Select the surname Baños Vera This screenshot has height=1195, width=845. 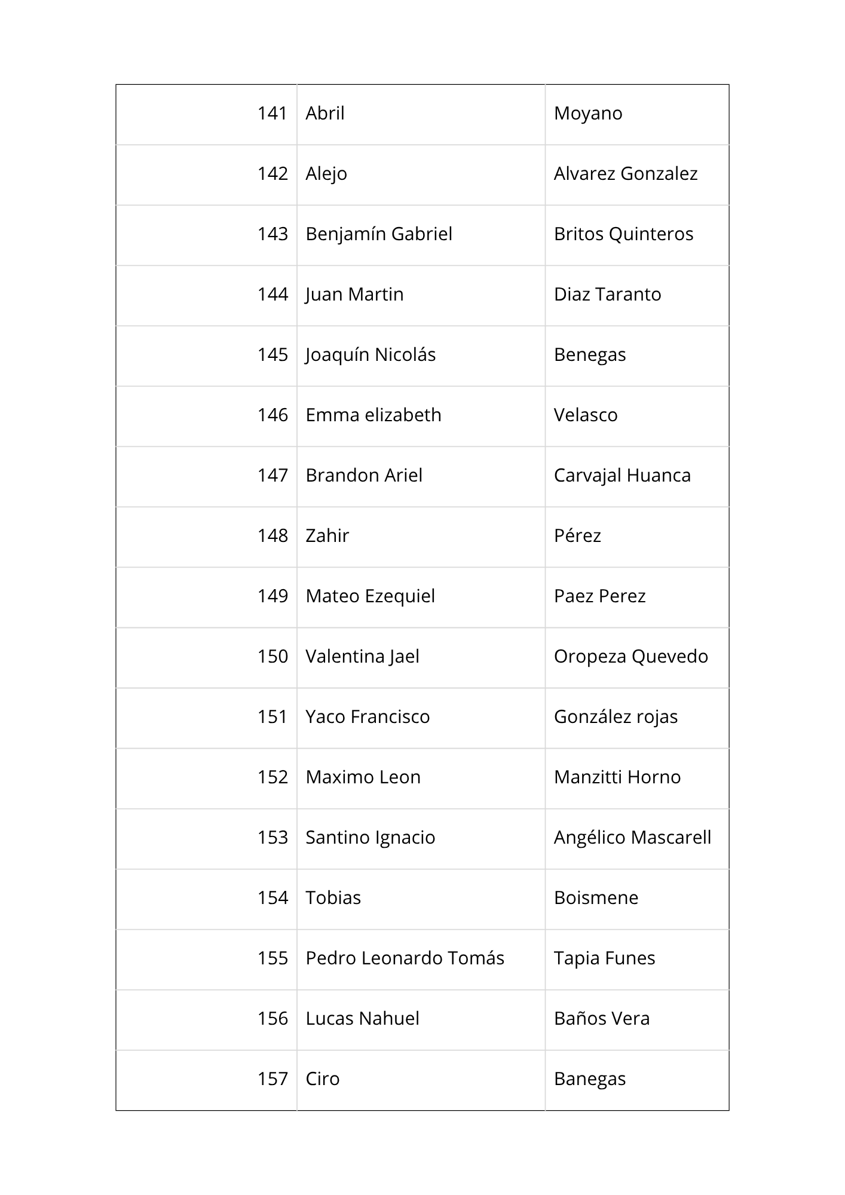pos(602,1019)
